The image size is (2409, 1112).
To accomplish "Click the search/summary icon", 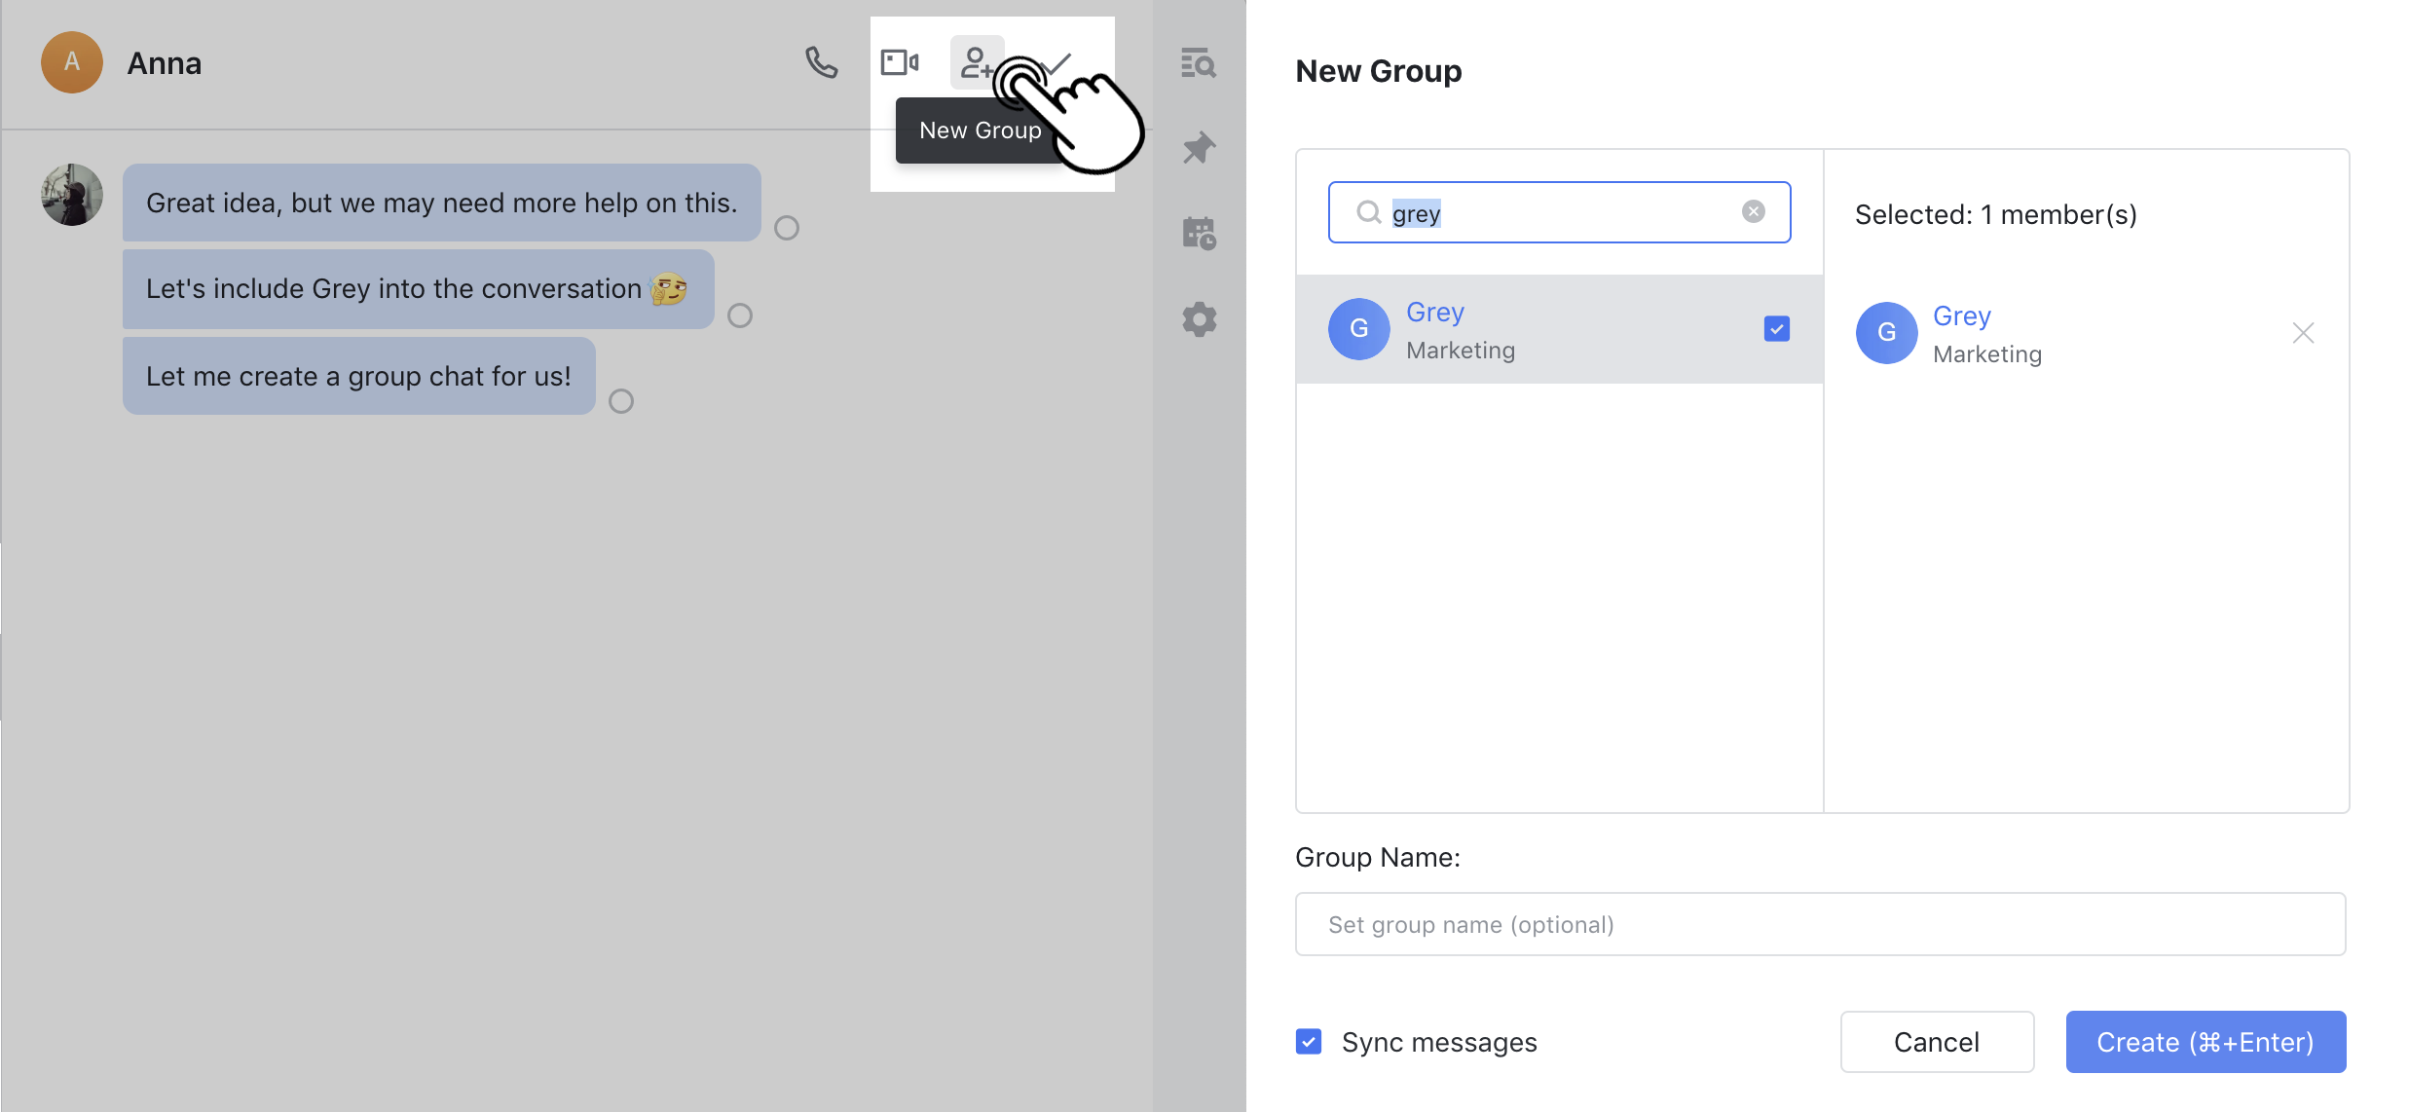I will [x=1200, y=61].
